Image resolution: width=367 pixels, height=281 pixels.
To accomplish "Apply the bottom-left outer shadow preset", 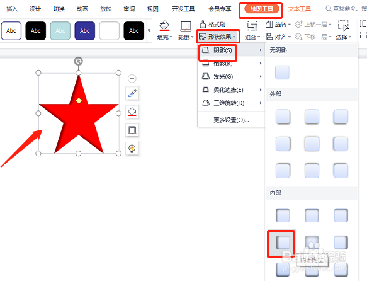I will (x=283, y=171).
